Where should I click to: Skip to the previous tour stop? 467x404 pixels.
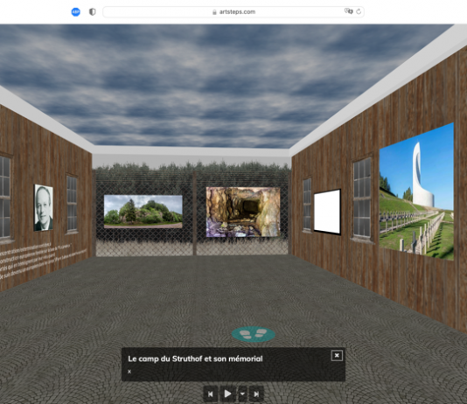coord(210,394)
